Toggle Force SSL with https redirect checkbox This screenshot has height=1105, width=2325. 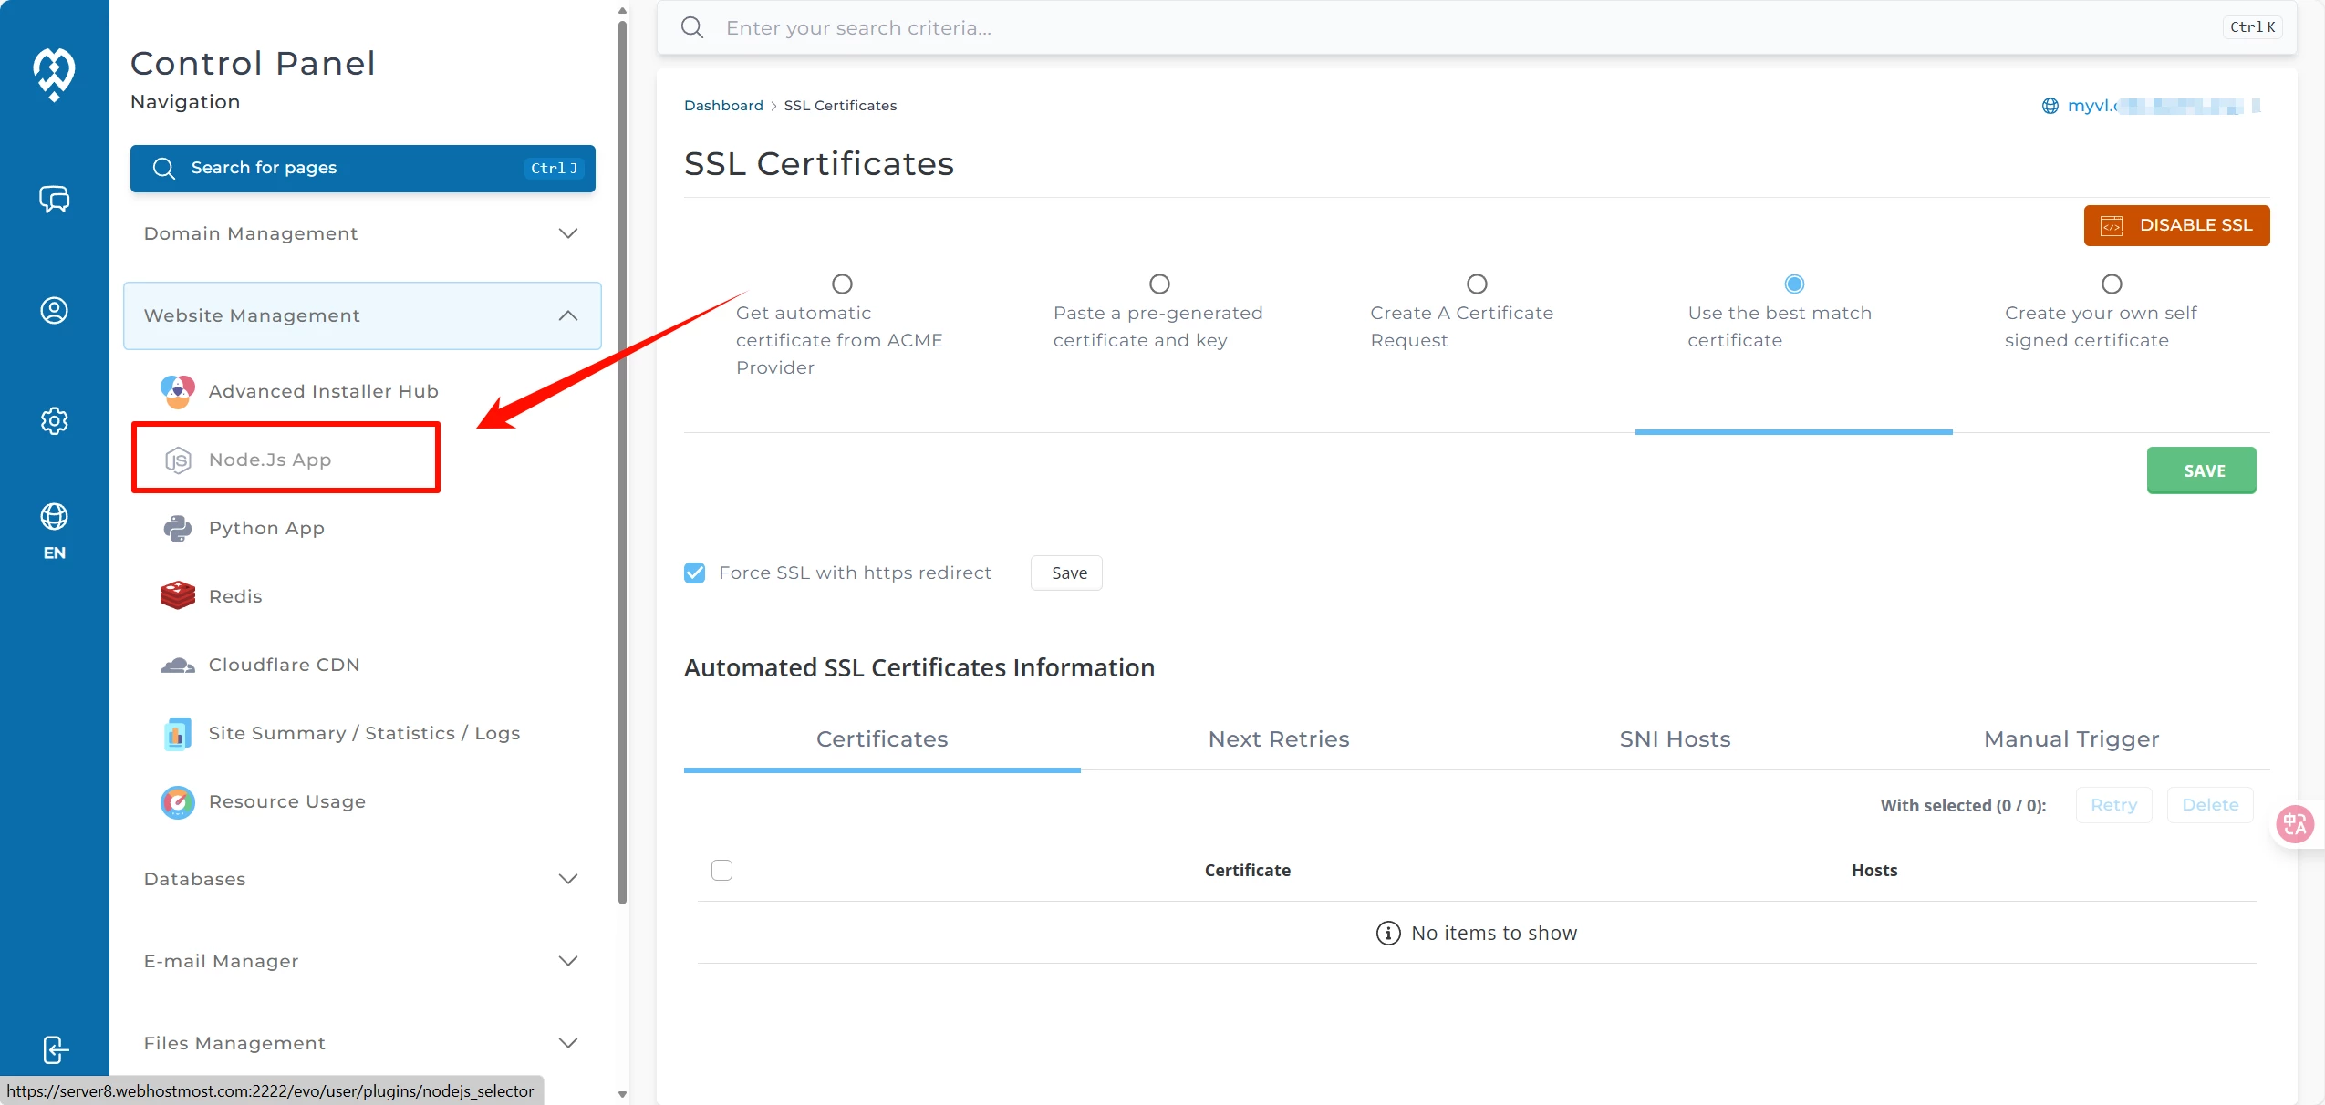tap(695, 573)
